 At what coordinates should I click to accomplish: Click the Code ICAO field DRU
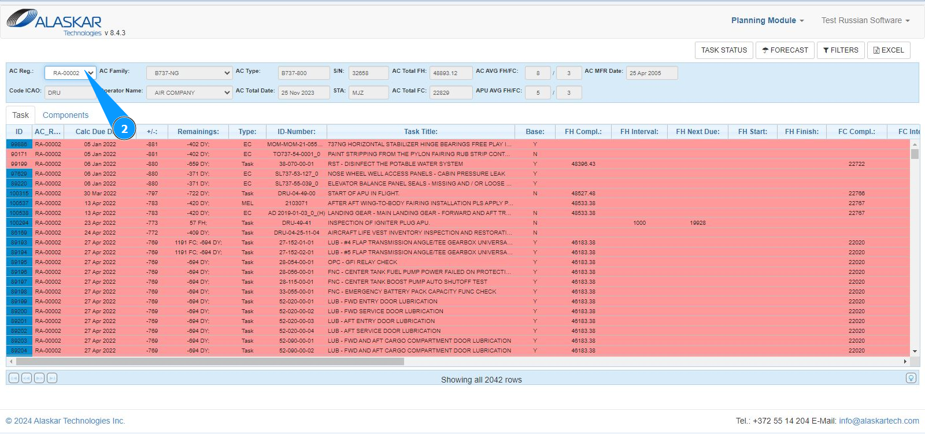click(71, 92)
